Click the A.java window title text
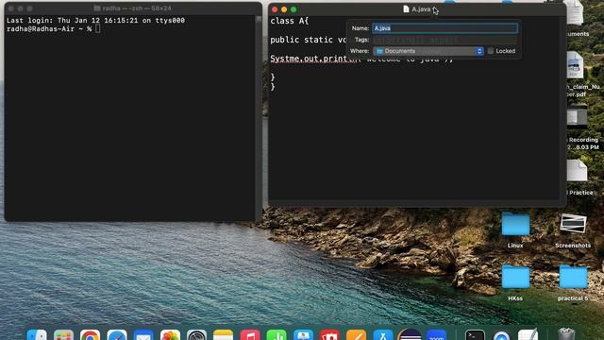Viewport: 604px width, 340px height. (x=421, y=8)
